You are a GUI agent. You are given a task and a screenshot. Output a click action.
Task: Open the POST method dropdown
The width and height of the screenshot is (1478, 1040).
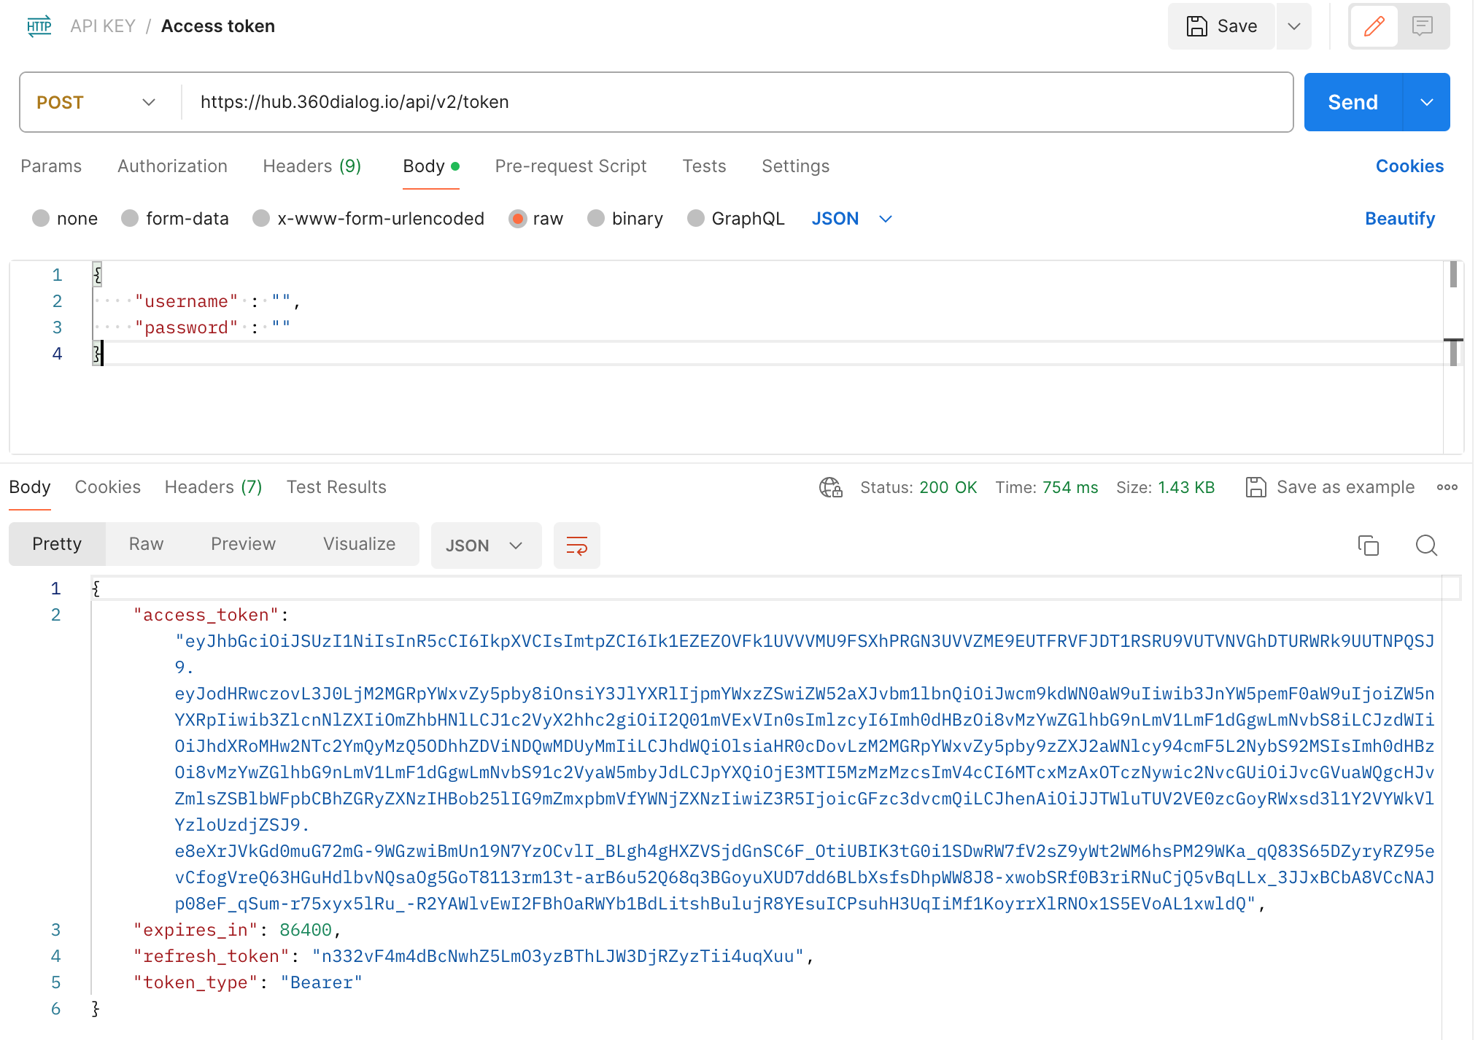point(148,102)
